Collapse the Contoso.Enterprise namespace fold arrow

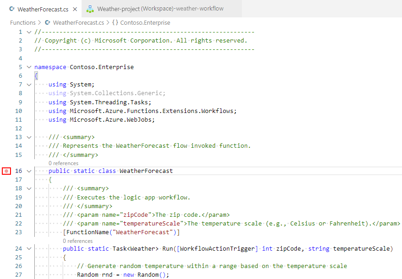(x=29, y=66)
